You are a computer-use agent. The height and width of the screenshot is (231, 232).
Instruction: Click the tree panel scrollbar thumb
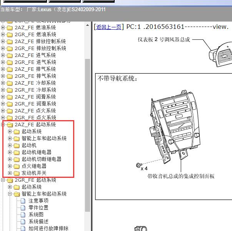[87, 135]
